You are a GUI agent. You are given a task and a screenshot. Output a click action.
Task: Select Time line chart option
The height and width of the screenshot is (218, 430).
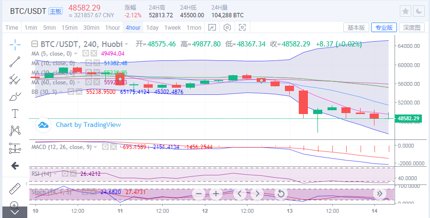[11, 28]
